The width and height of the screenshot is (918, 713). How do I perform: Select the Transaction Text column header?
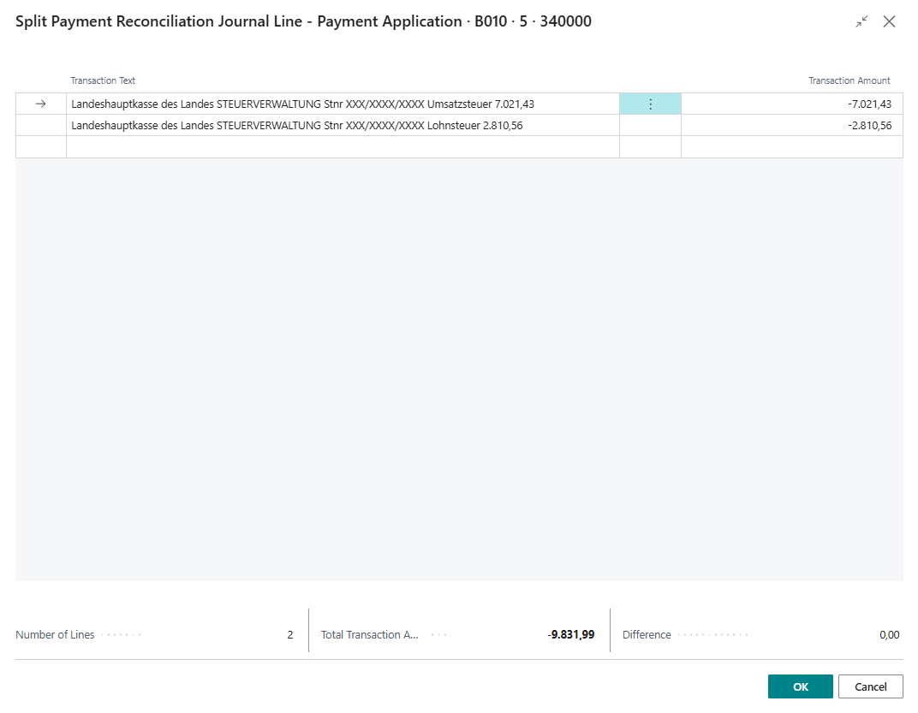point(103,80)
